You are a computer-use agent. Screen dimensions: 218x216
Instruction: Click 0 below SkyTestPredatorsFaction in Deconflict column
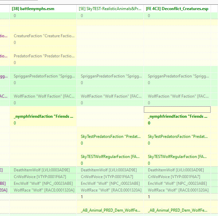177,143
